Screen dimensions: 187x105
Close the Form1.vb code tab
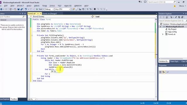pos(41,14)
